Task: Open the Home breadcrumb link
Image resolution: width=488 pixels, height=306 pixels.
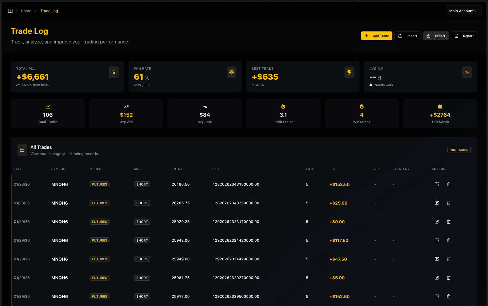Action: coord(26,11)
